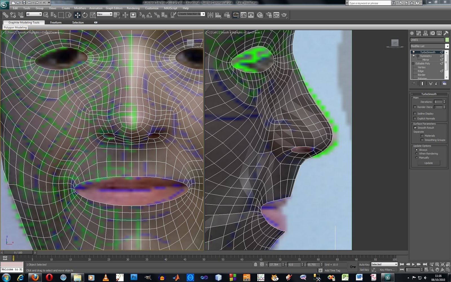Switch to the Freeform ribbon tab
Screen dimensions: 451x282
(56, 22)
